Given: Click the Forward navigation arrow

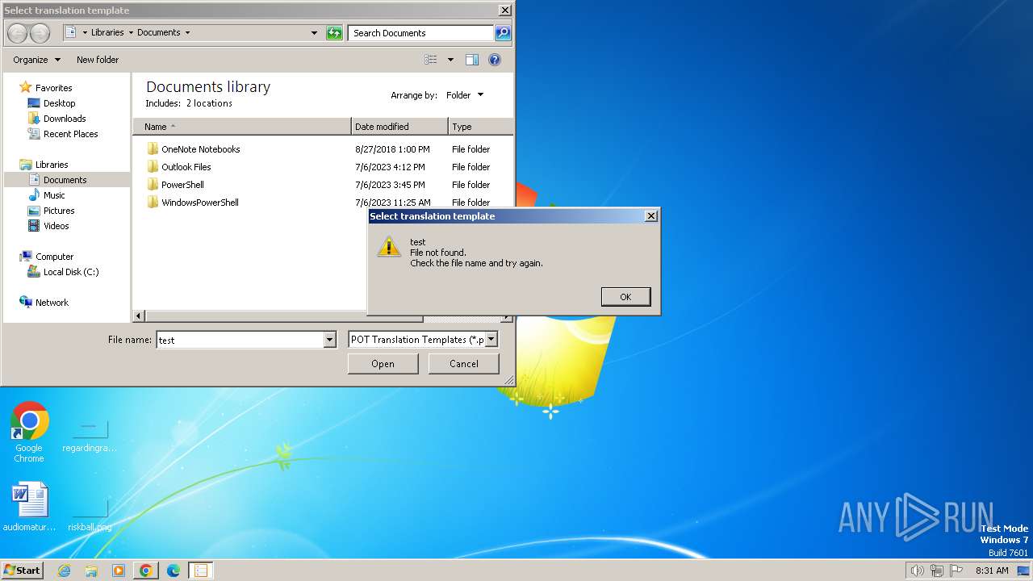Looking at the screenshot, I should click(x=40, y=33).
